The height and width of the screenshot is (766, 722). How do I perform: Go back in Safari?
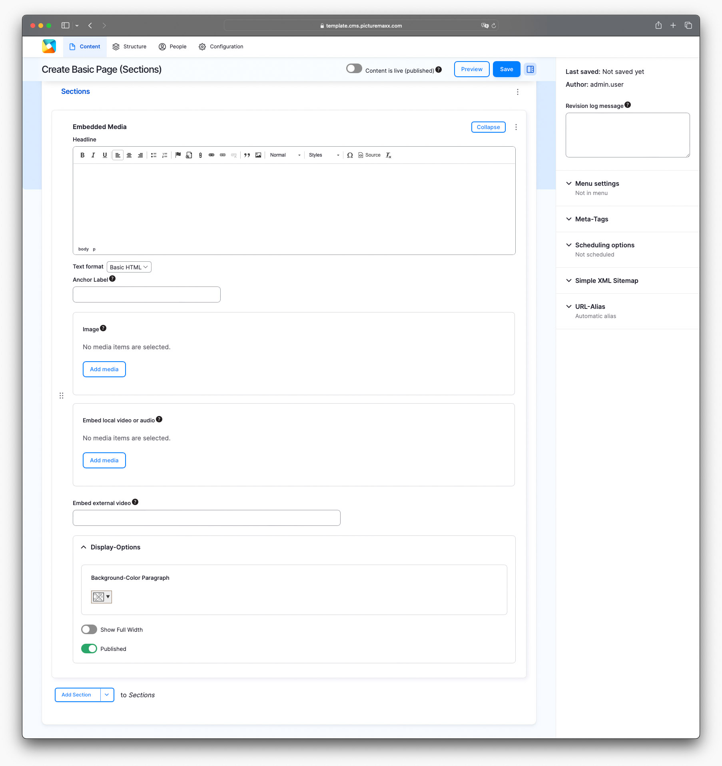point(90,26)
